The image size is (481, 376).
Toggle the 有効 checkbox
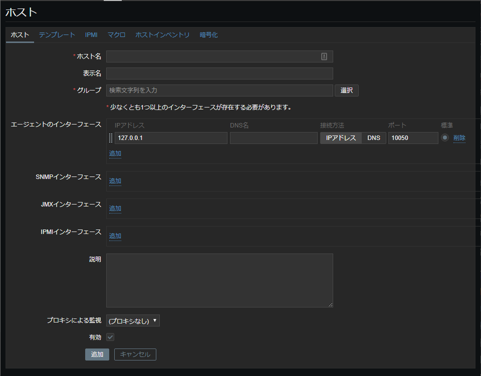click(x=110, y=337)
